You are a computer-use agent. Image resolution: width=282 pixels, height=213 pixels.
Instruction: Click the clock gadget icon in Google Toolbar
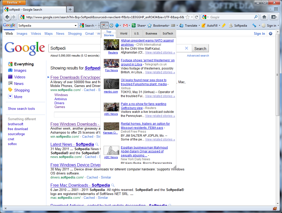pos(111,26)
